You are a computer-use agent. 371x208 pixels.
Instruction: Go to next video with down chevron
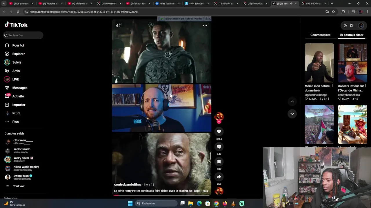pyautogui.click(x=292, y=114)
